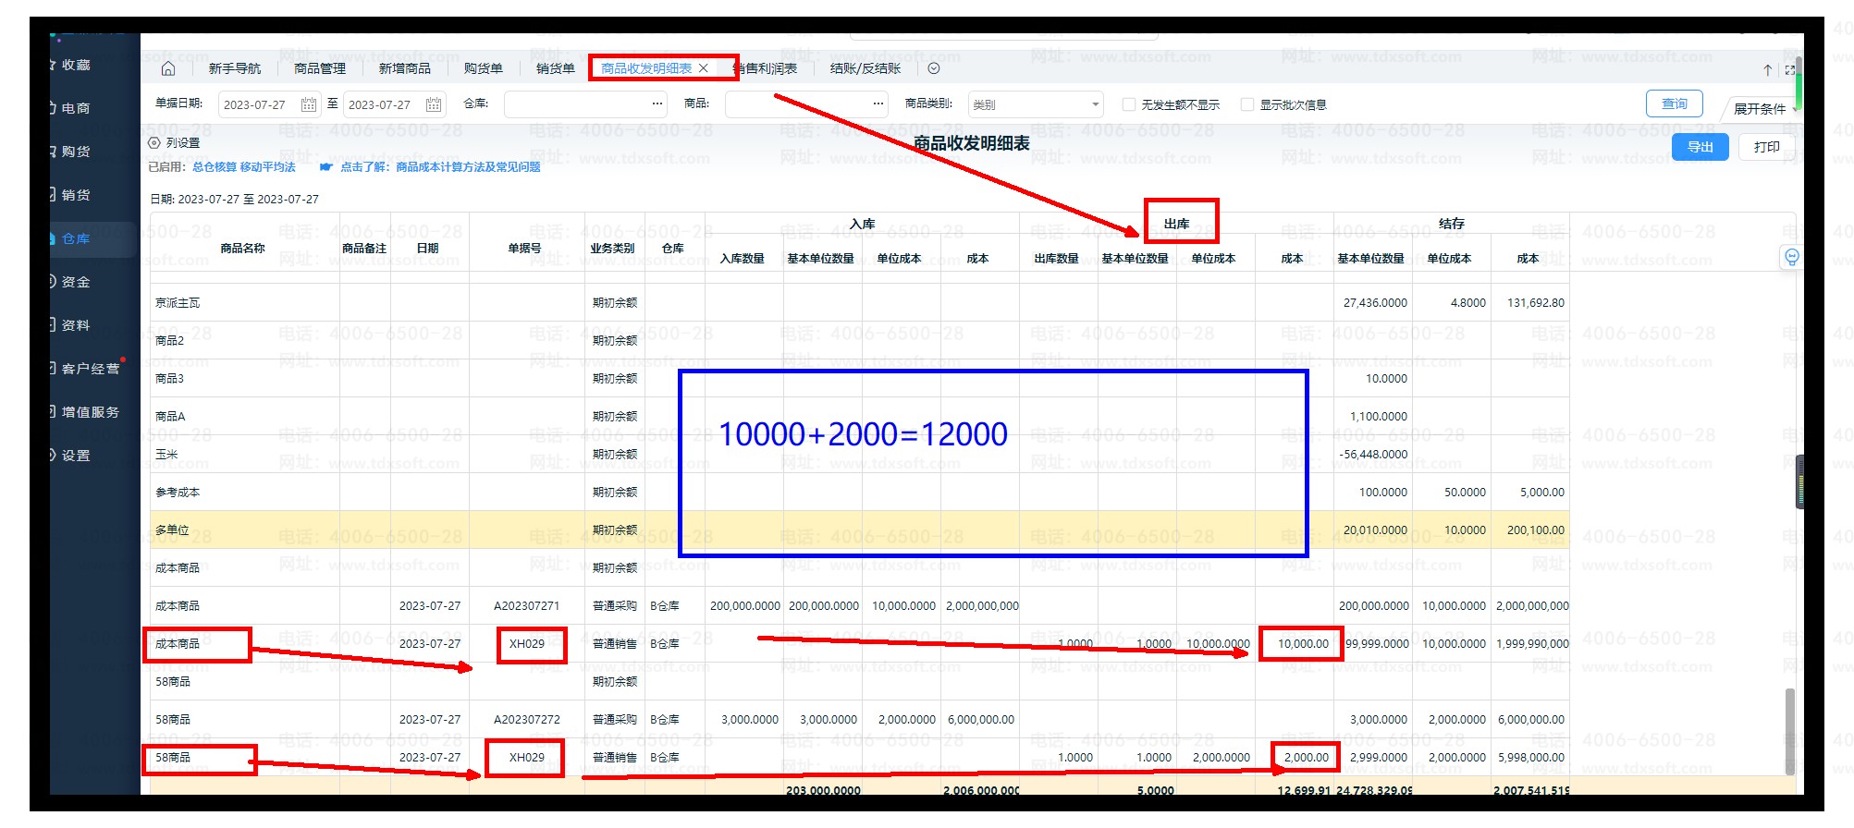
Task: Enable 无发生额不显示 checkbox
Action: [1128, 104]
